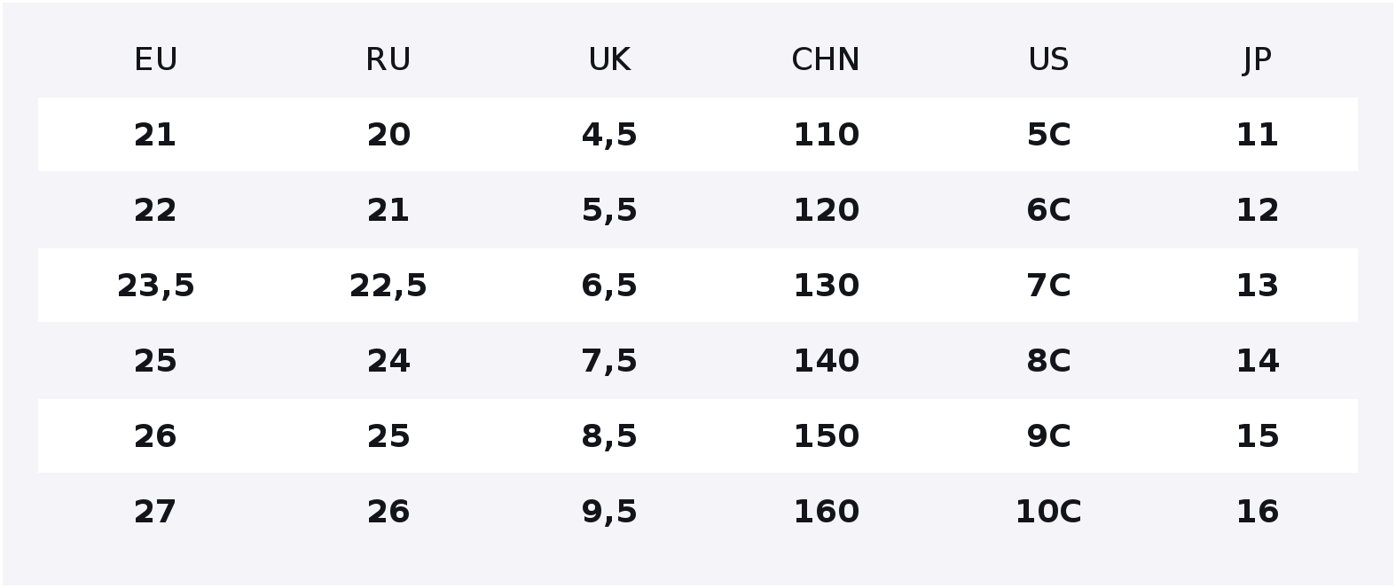Select UK size 7,5 cell

(609, 361)
